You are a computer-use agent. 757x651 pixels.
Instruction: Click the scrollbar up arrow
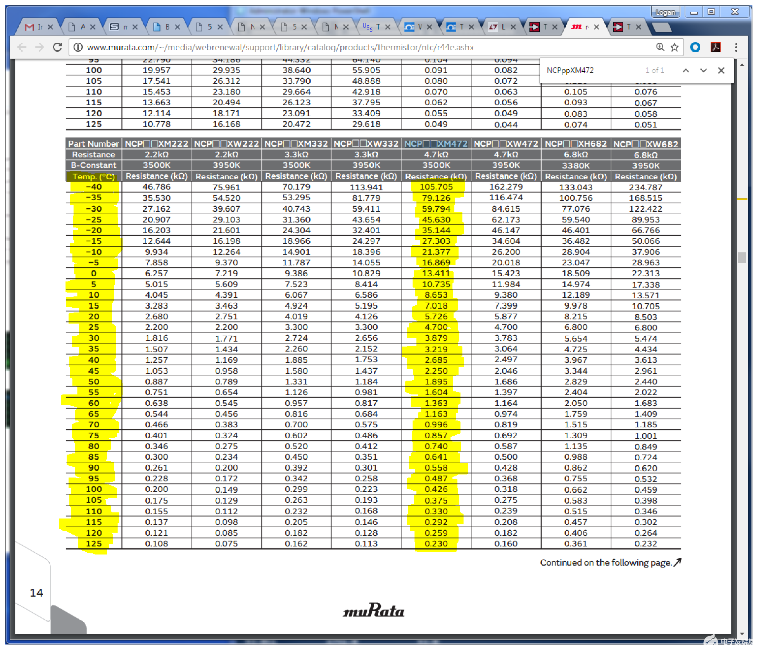point(742,65)
